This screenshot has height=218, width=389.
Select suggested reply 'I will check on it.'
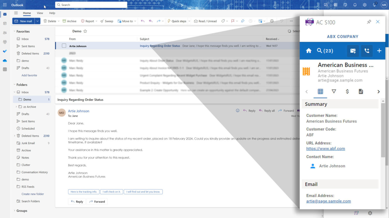[x=112, y=192]
